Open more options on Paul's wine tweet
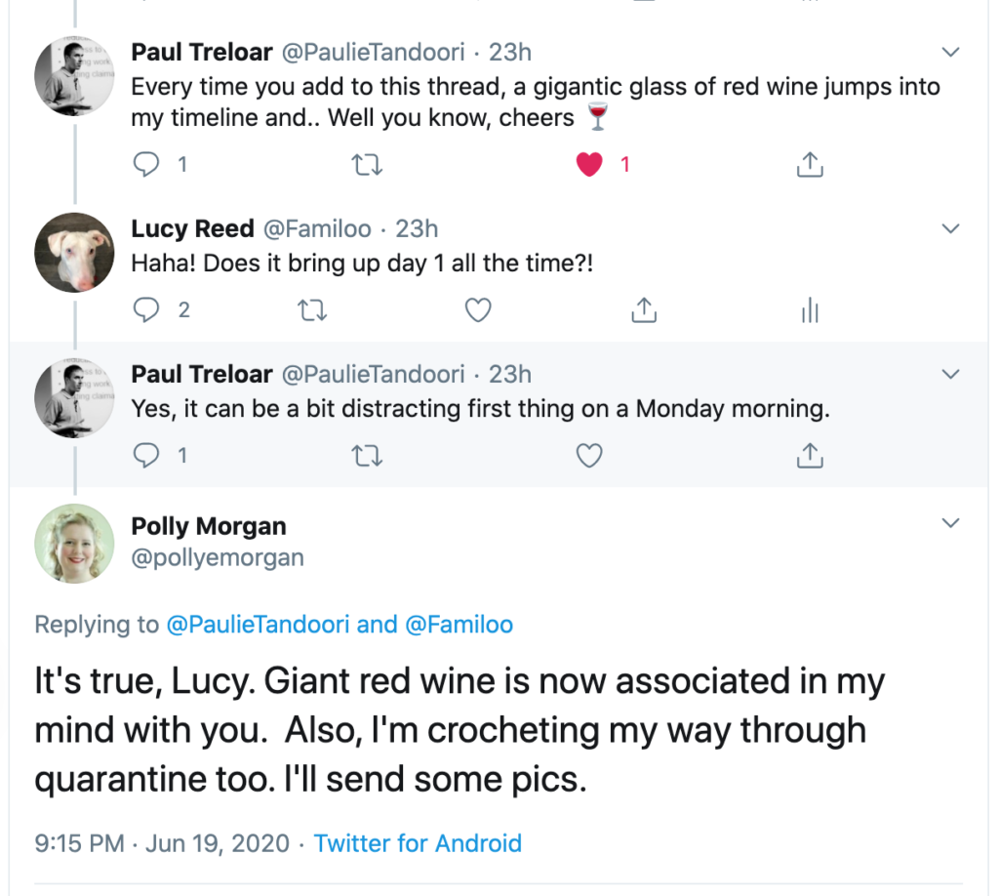Image resolution: width=999 pixels, height=896 pixels. point(950,51)
